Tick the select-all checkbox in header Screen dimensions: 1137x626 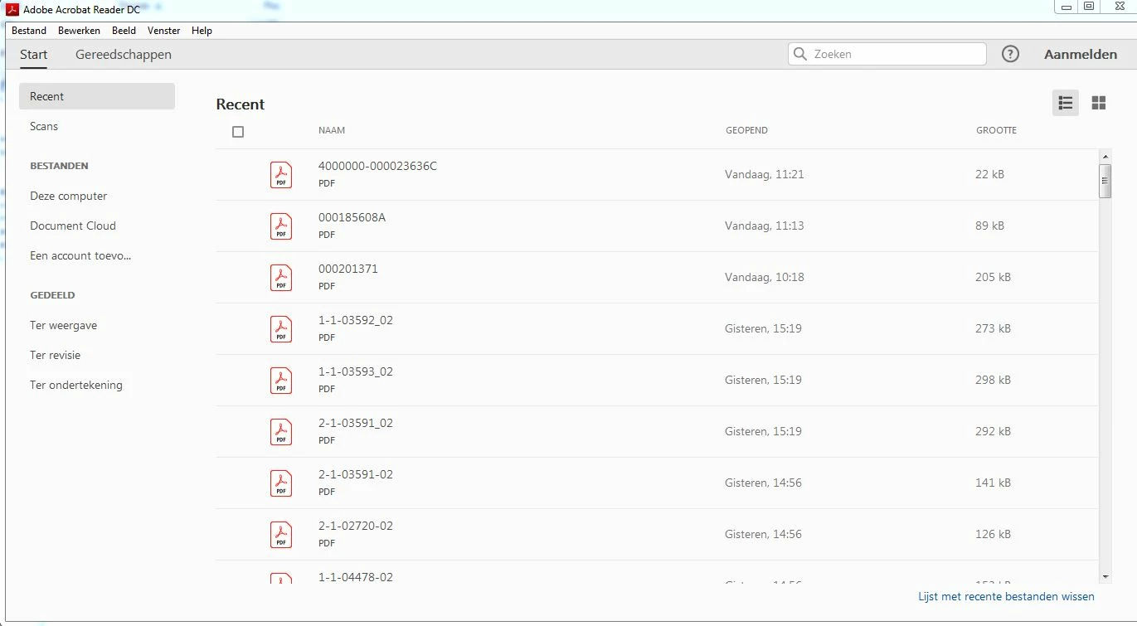[238, 132]
